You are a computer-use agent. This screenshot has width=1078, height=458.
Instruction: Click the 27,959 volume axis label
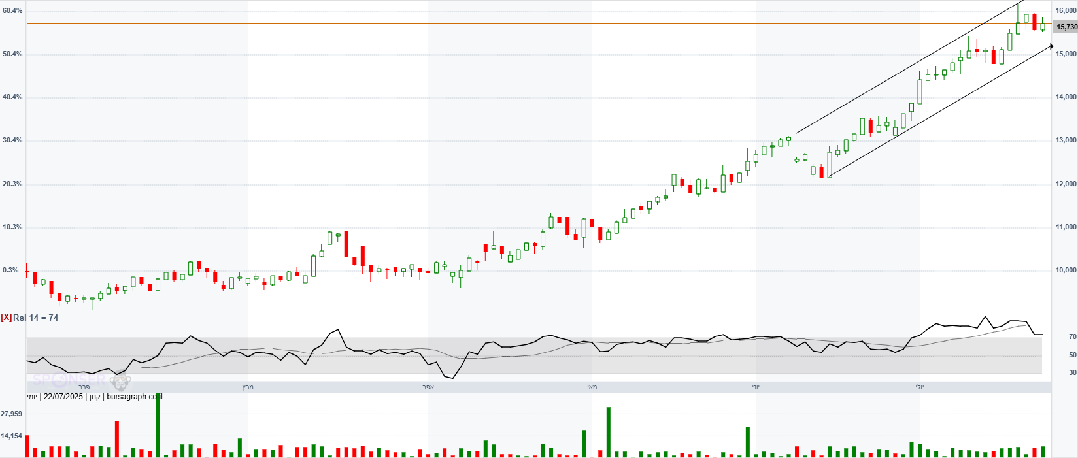point(12,414)
